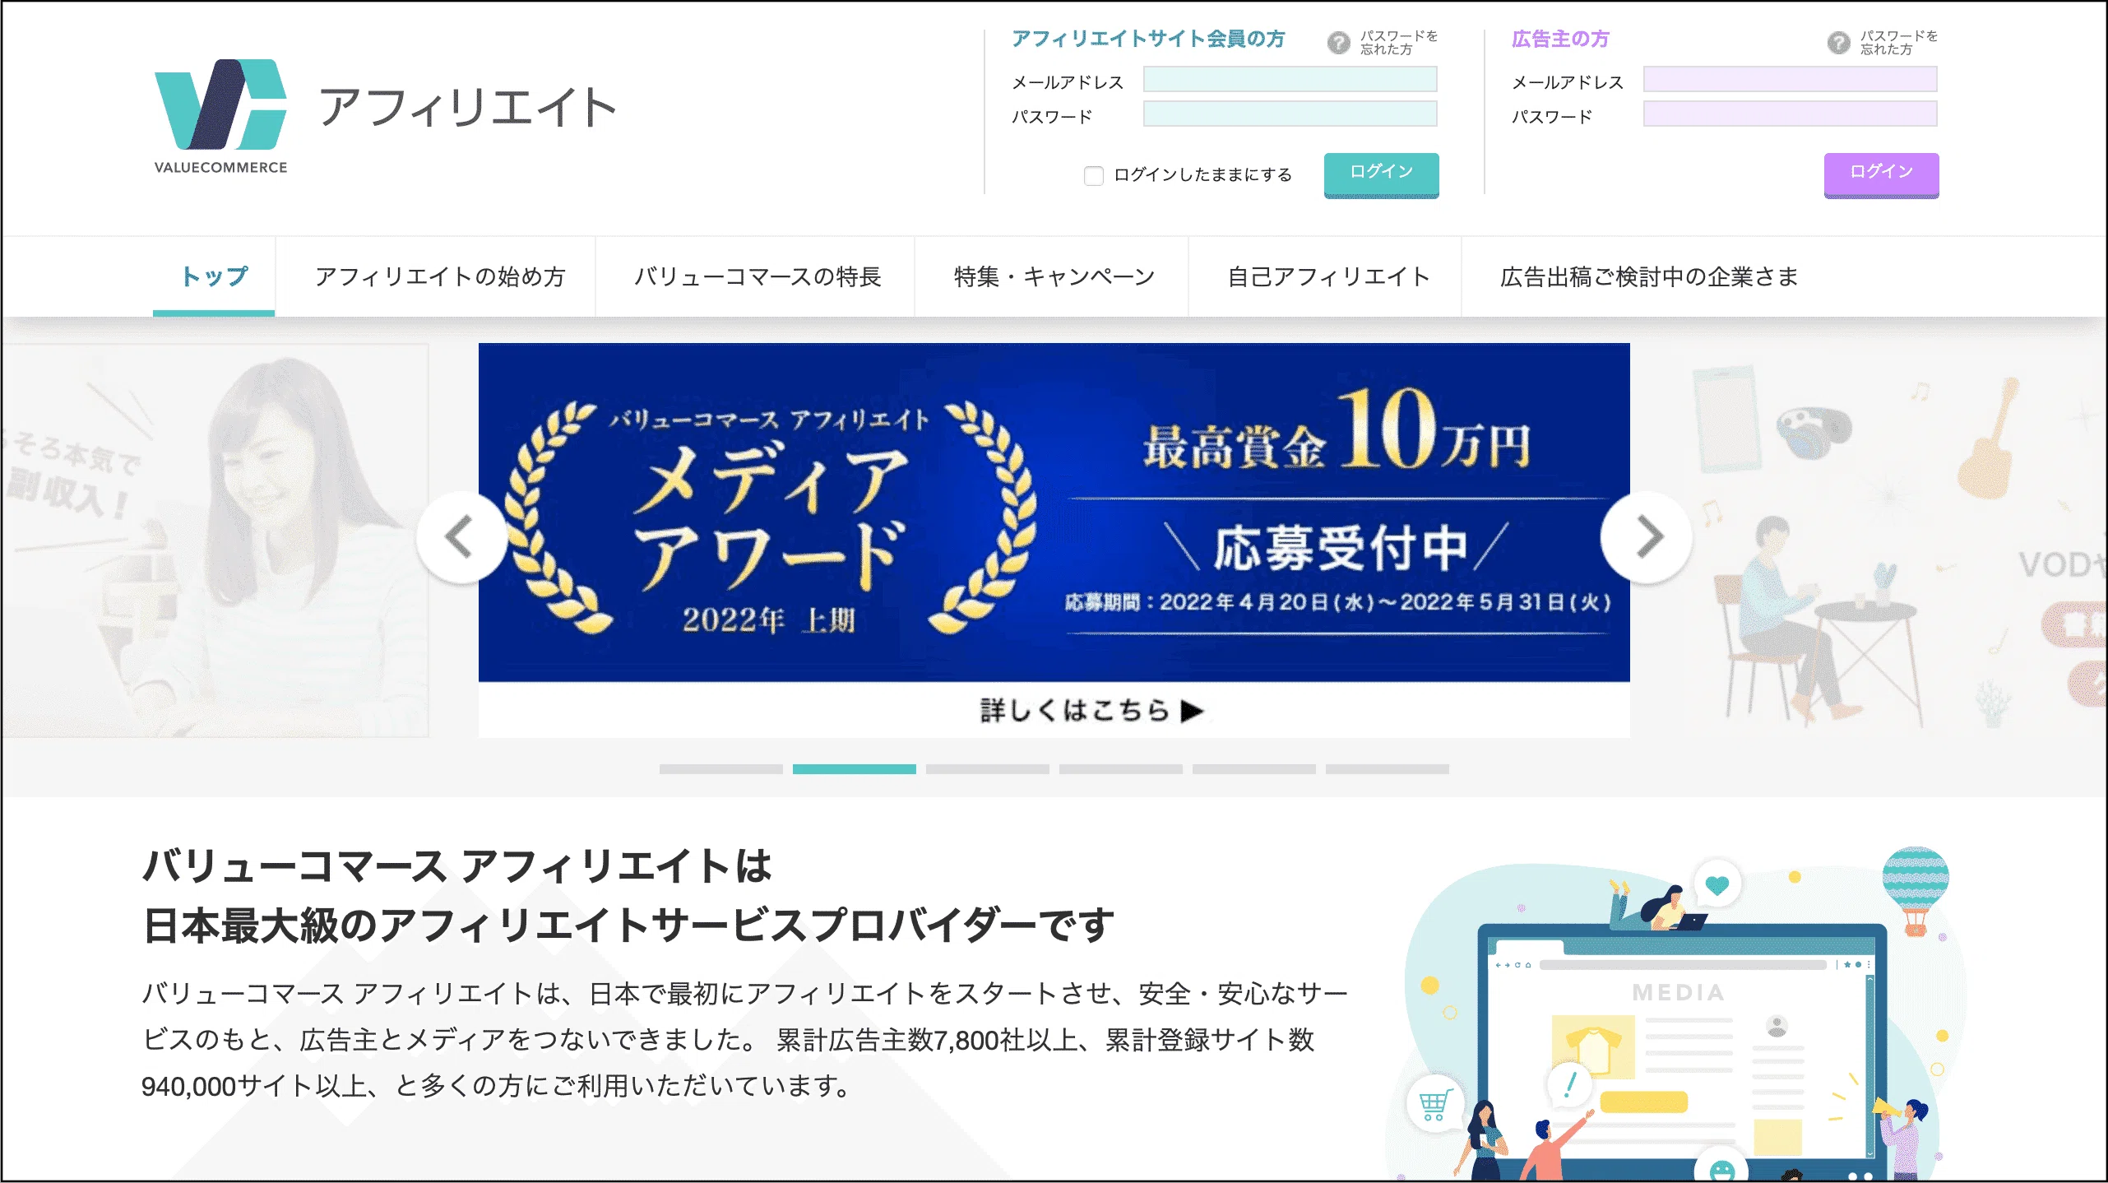Screen dimensions: 2108x1183
Task: Open バリューコマースの特長 menu item
Action: pos(757,277)
